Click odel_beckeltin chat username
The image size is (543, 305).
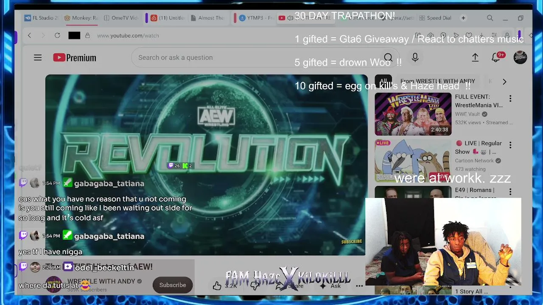[104, 268]
